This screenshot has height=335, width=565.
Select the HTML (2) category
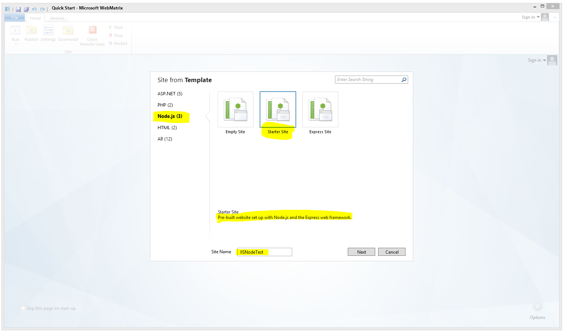(x=167, y=128)
